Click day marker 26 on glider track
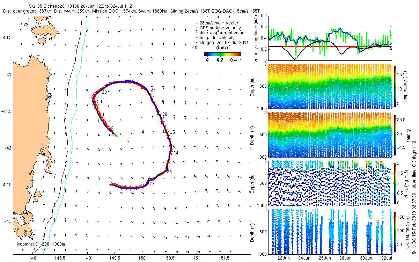 click(165, 114)
